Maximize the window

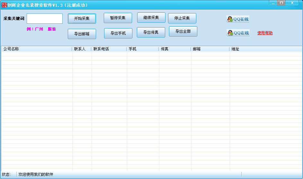point(281,3)
